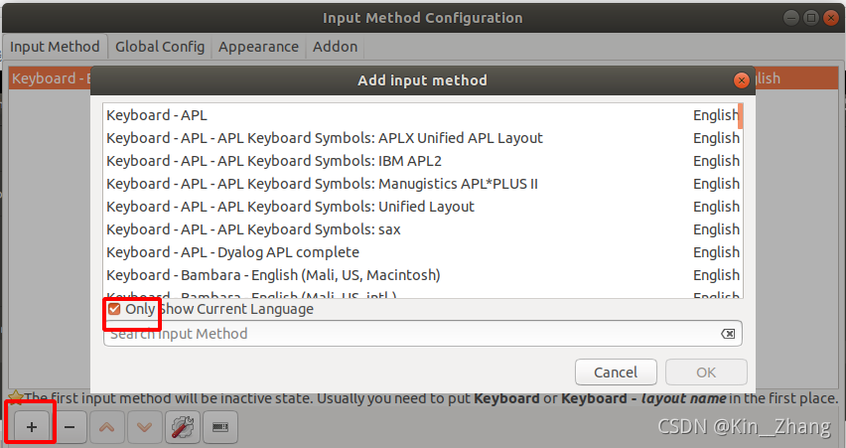846x448 pixels.
Task: Open the Appearance tab
Action: [258, 46]
